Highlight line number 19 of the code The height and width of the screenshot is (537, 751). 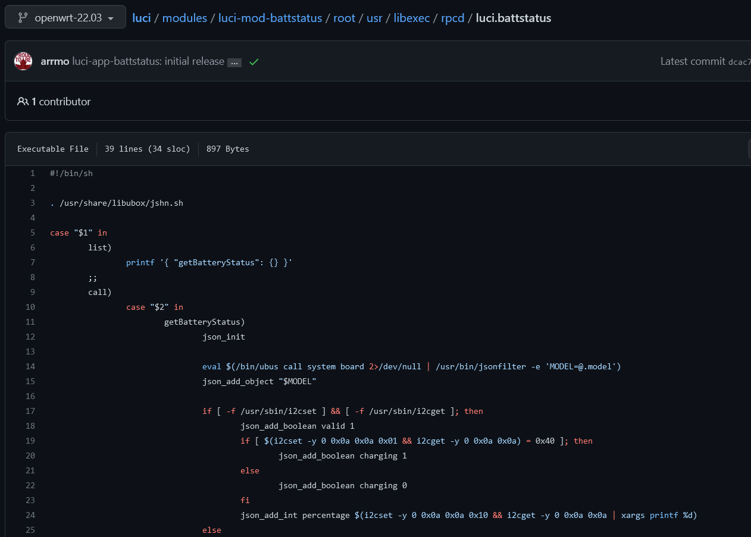coord(30,441)
